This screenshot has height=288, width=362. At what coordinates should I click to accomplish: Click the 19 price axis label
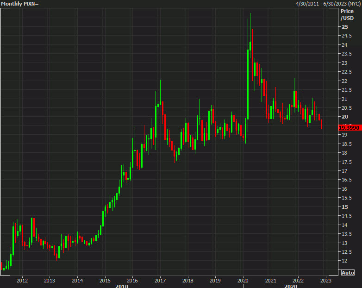coord(344,135)
